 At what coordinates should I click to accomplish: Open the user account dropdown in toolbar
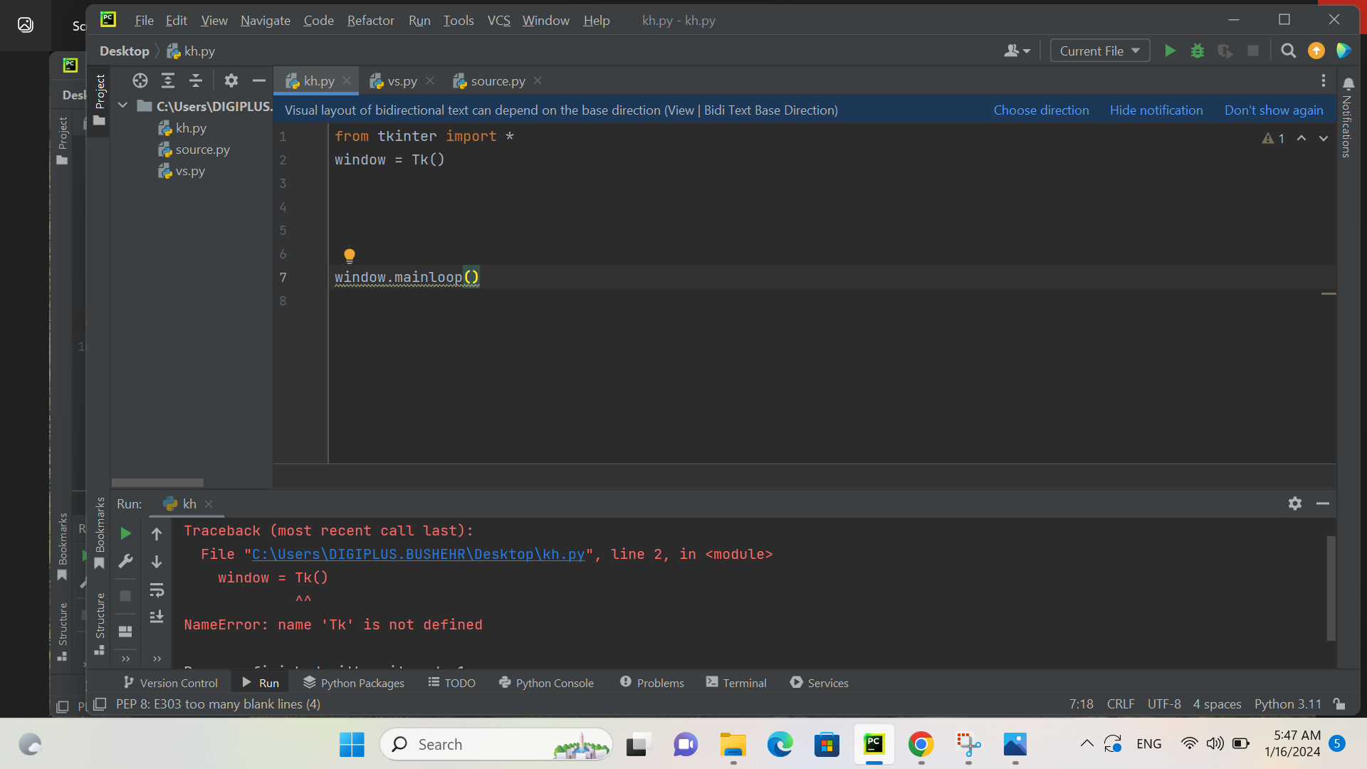(1017, 51)
